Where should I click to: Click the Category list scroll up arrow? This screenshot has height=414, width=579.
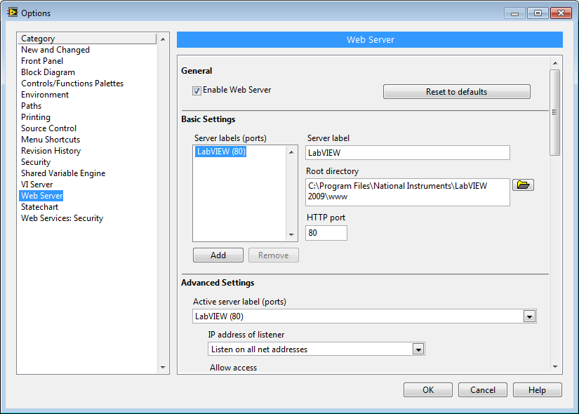point(163,39)
